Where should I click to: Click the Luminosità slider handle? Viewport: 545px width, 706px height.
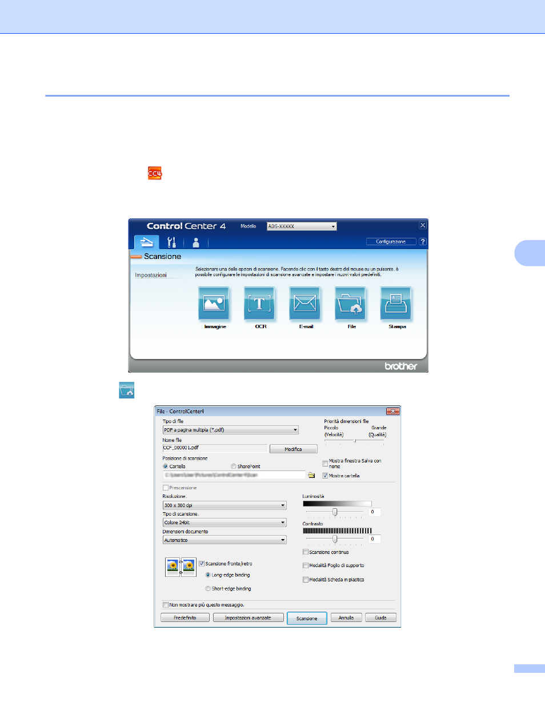335,512
